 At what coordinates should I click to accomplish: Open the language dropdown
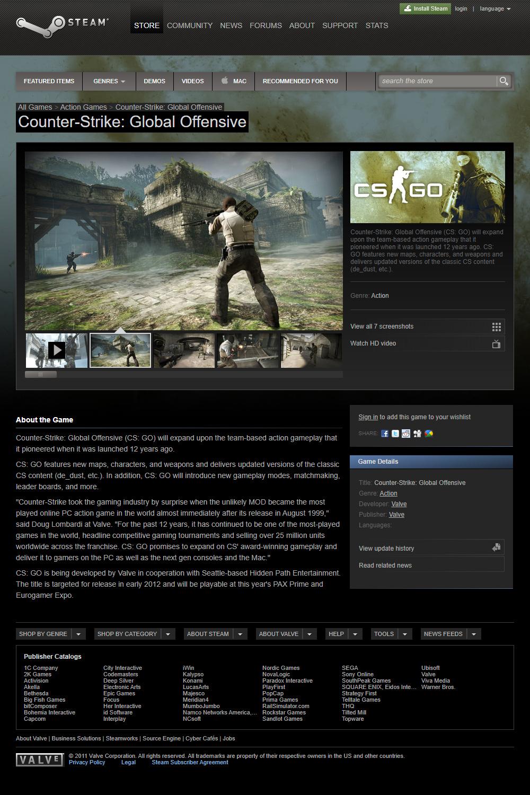click(496, 8)
